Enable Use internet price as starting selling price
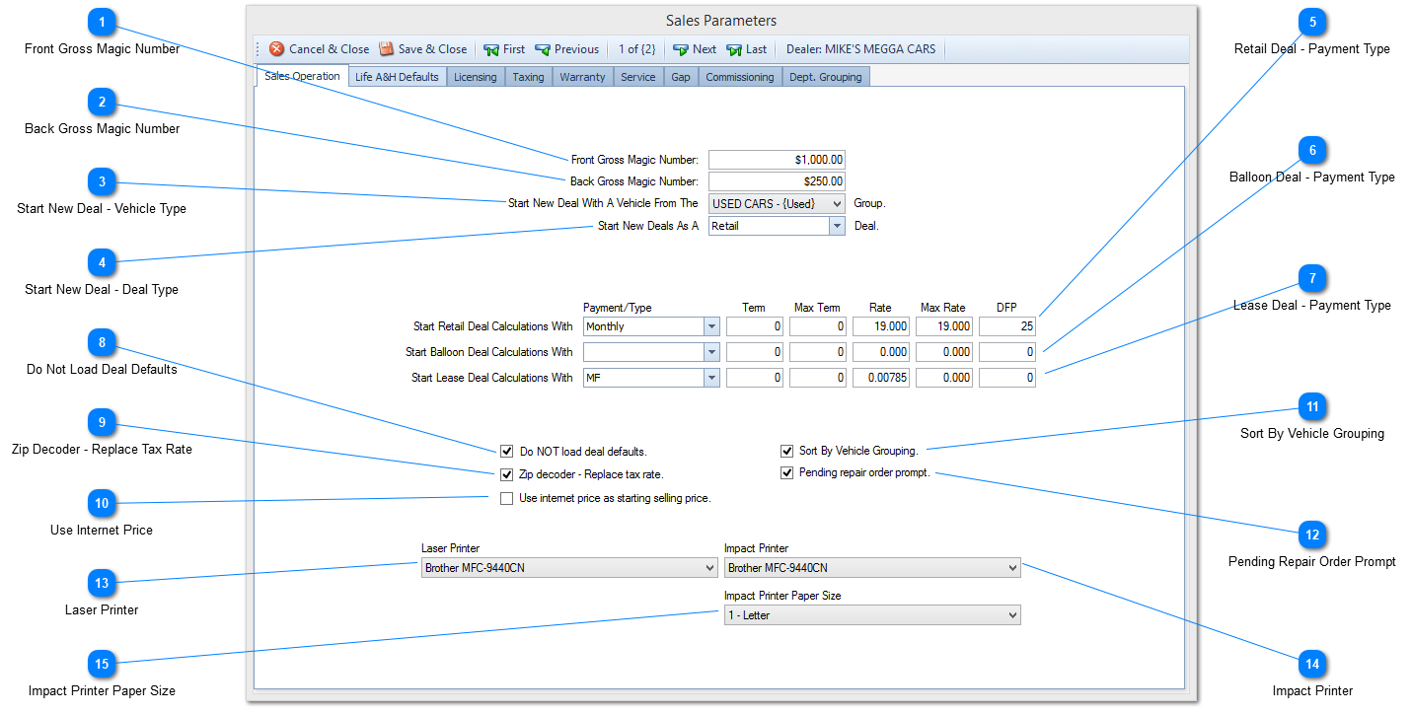Screen dimensions: 1412x714 coord(507,498)
